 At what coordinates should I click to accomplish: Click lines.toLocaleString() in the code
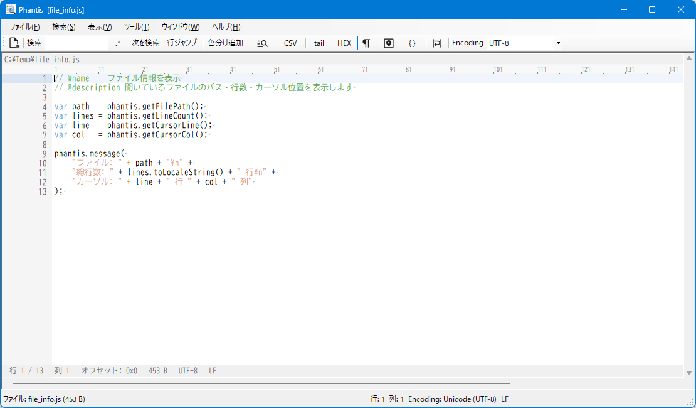tap(176, 173)
